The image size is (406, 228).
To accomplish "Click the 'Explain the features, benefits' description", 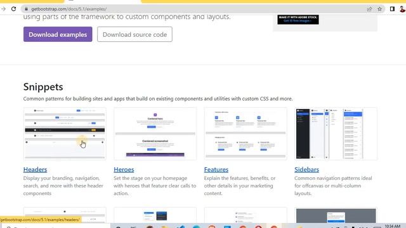I will click(240, 186).
